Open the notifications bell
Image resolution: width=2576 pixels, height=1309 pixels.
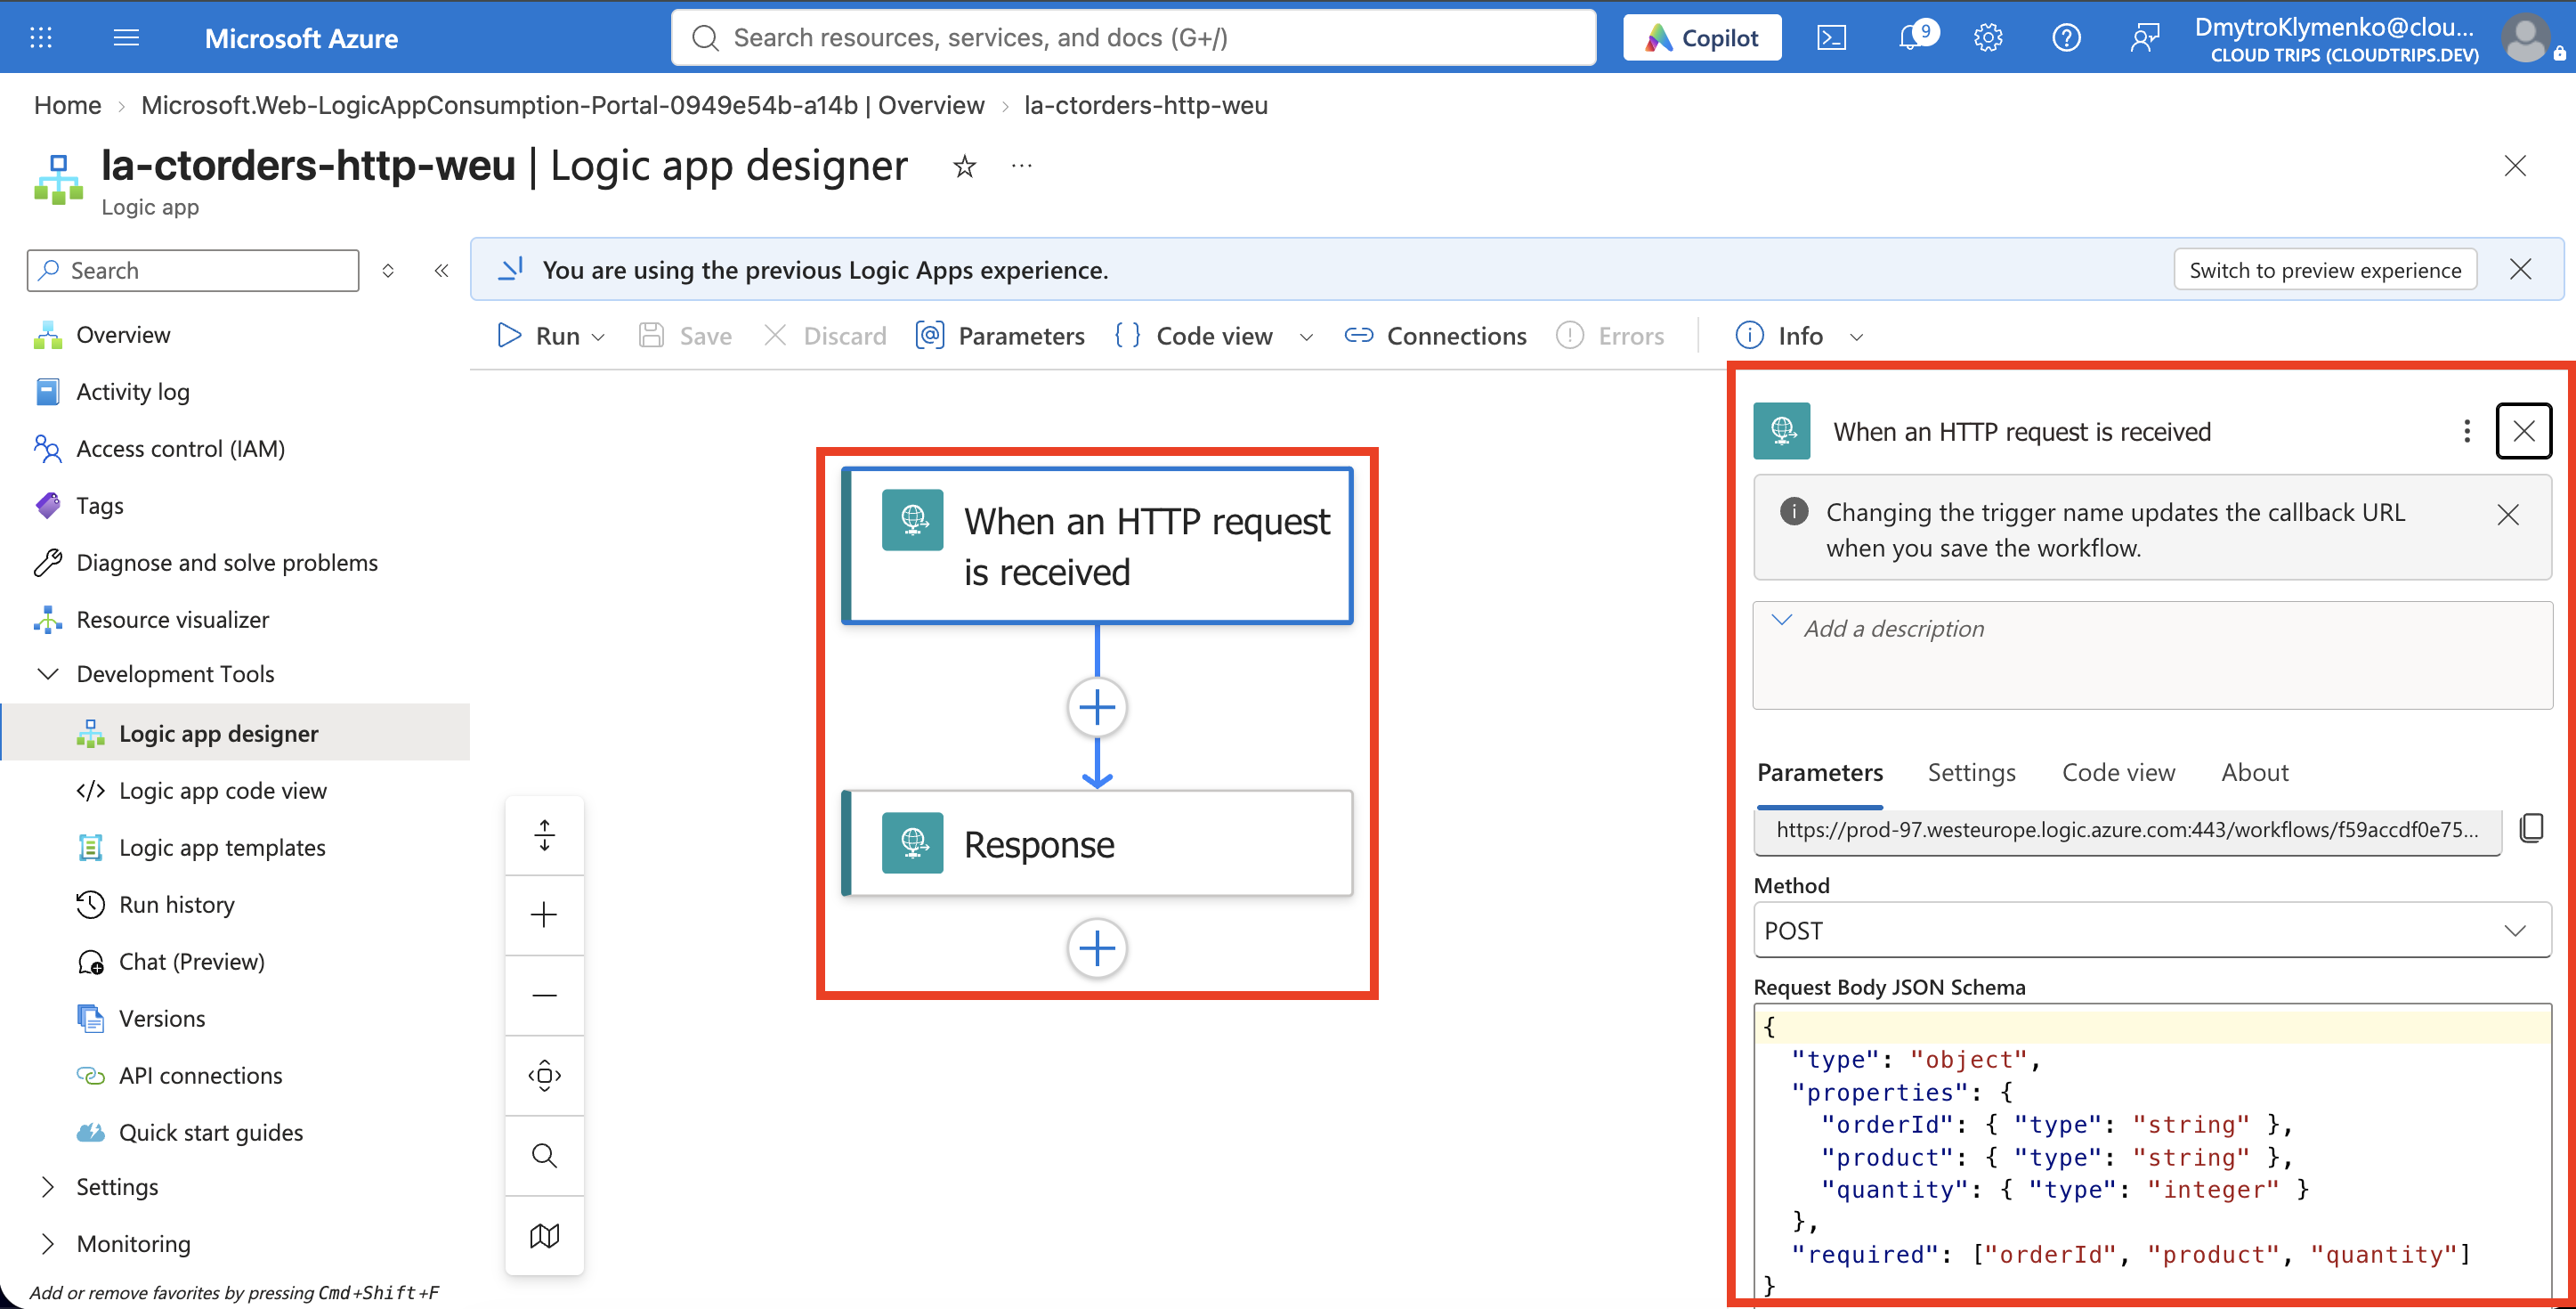pyautogui.click(x=1912, y=38)
